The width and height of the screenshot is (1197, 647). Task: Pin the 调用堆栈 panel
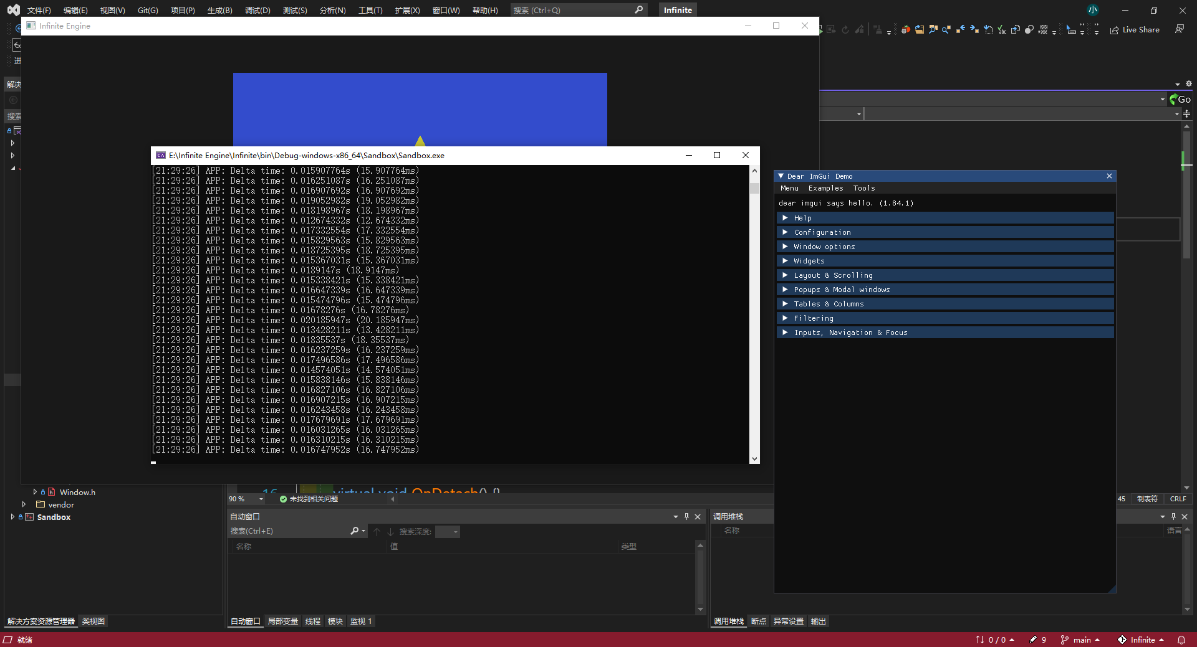click(x=1173, y=516)
